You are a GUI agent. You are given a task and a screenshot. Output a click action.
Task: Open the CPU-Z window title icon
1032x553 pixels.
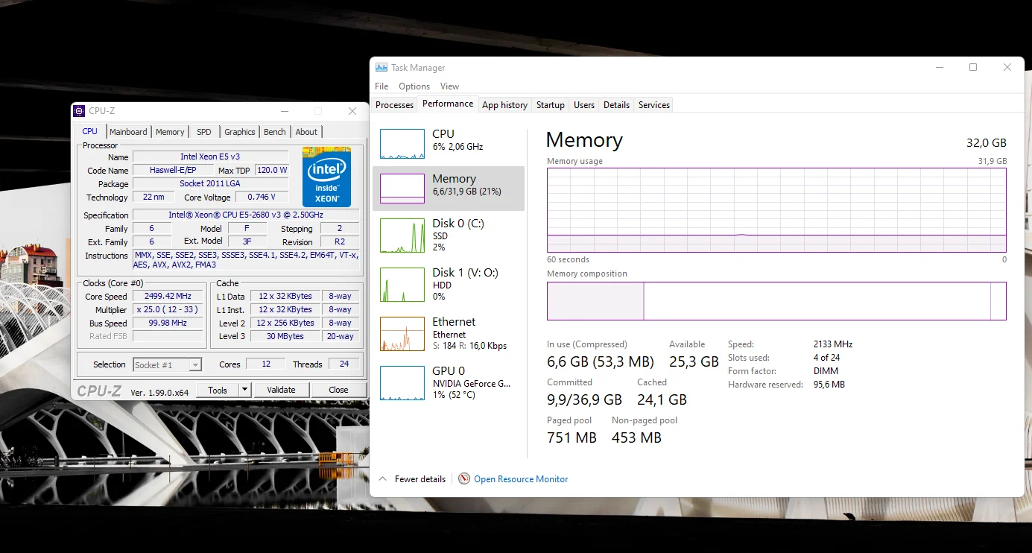79,111
